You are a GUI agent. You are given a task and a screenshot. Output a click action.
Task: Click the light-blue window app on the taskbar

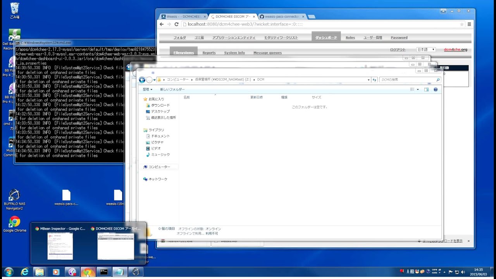coord(120,272)
